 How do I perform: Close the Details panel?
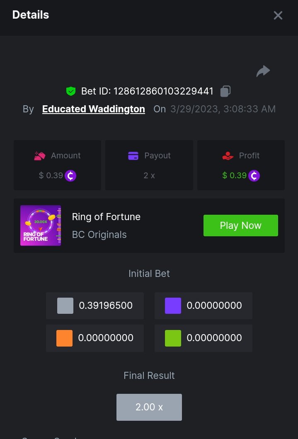coord(278,15)
